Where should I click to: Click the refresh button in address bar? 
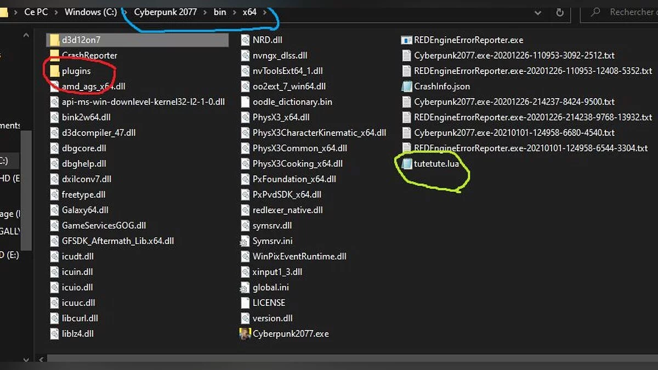[x=560, y=12]
